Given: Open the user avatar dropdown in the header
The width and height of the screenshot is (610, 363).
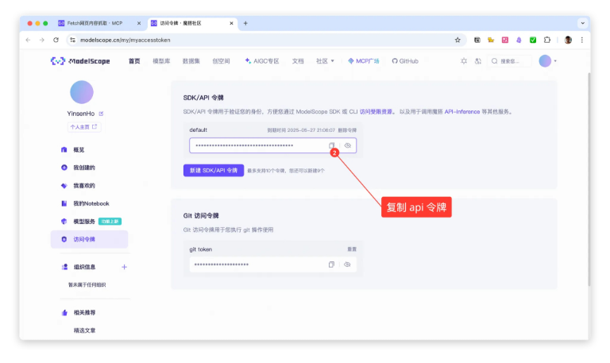Looking at the screenshot, I should tap(547, 61).
